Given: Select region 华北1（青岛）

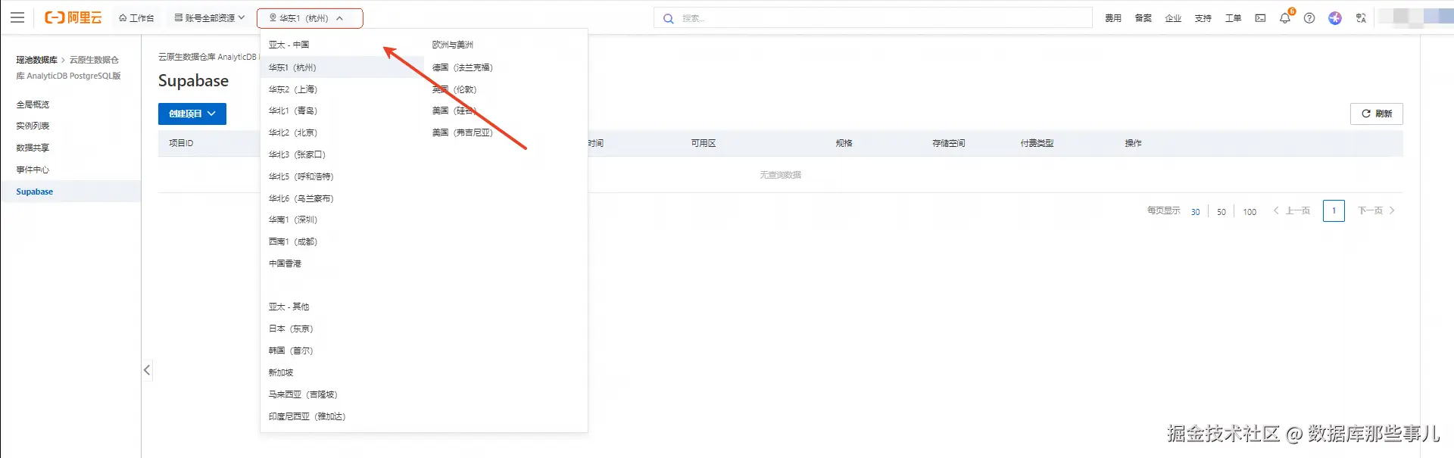Looking at the screenshot, I should click(293, 111).
